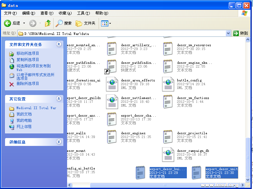253x189 pixels.
Task: Click the Up folder toolbar icon
Action: [x=48, y=23]
